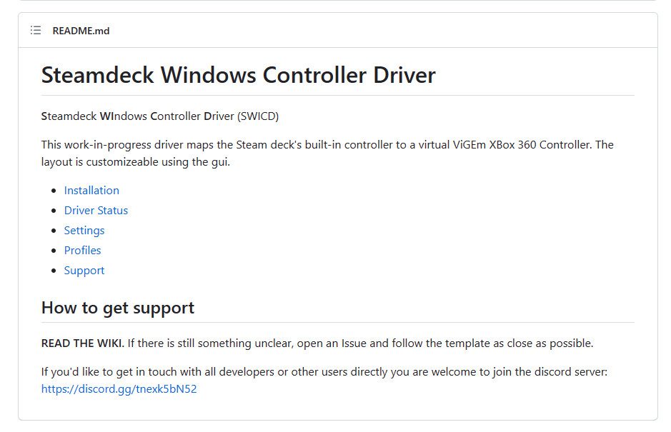Open the Support link in the list
671x432 pixels.
click(x=84, y=270)
